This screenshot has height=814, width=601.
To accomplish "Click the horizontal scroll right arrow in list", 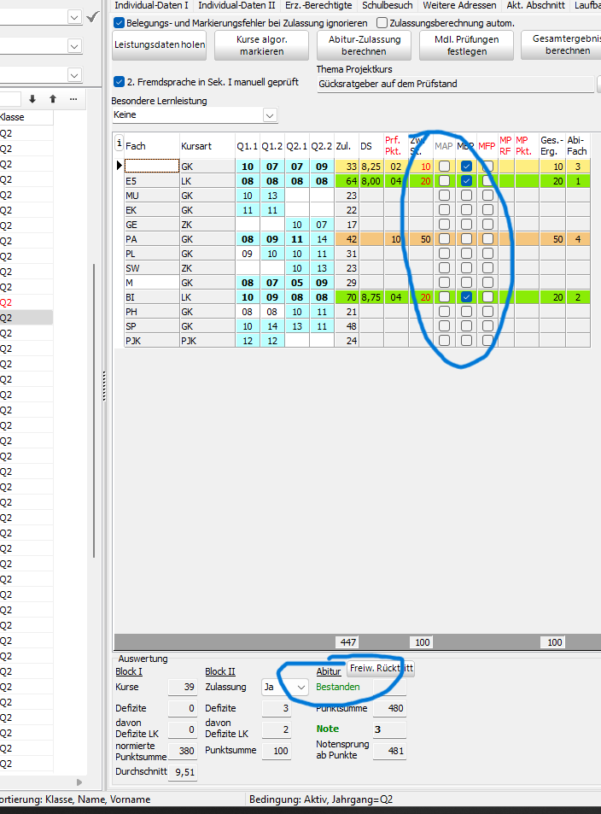I will pos(79,782).
